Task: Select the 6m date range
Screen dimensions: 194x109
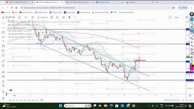Action: point(25,100)
